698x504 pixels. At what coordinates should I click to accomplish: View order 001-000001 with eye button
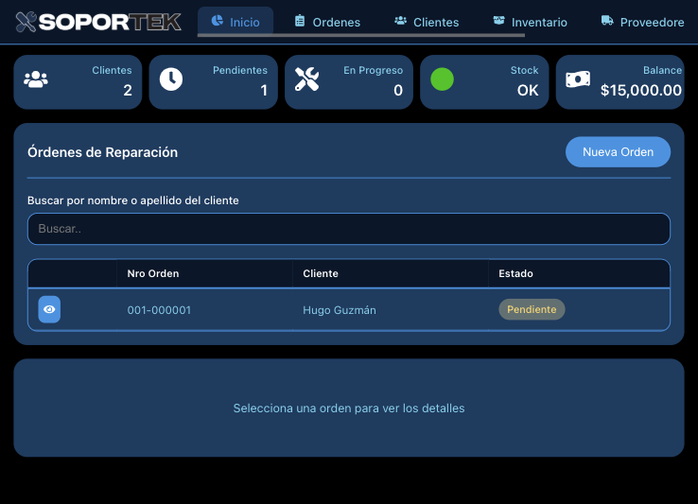[49, 309]
